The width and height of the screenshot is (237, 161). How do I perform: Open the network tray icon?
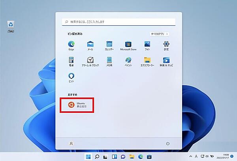pos(202,156)
